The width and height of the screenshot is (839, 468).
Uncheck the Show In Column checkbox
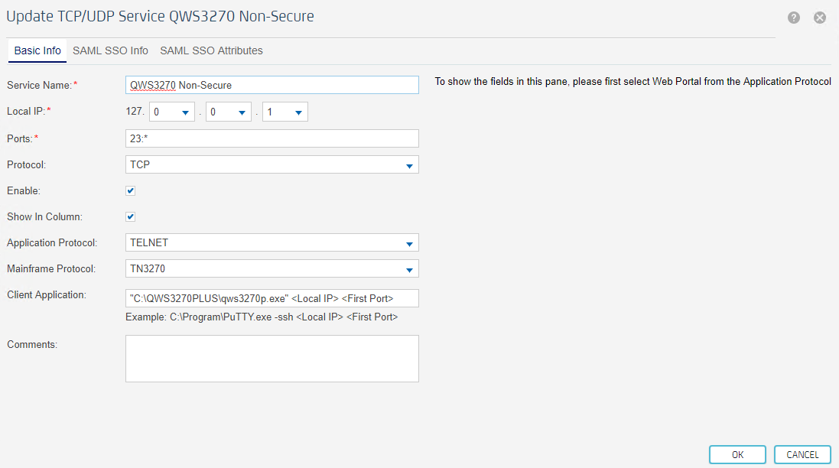coord(131,216)
